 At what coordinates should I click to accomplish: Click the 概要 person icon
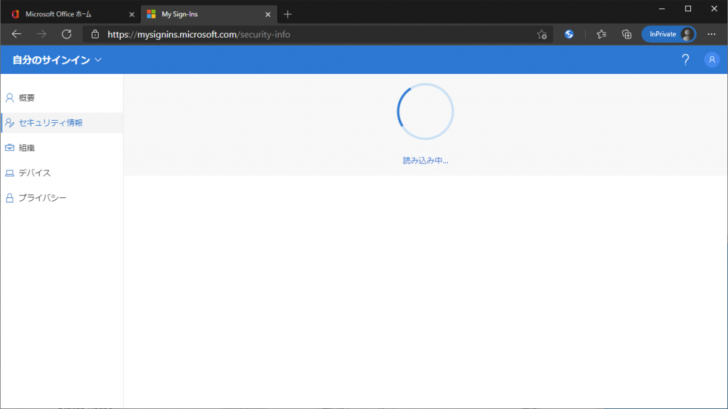point(9,98)
